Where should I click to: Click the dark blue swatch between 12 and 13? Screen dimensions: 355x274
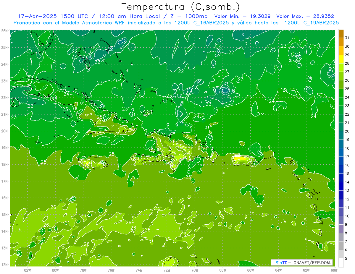341,195
